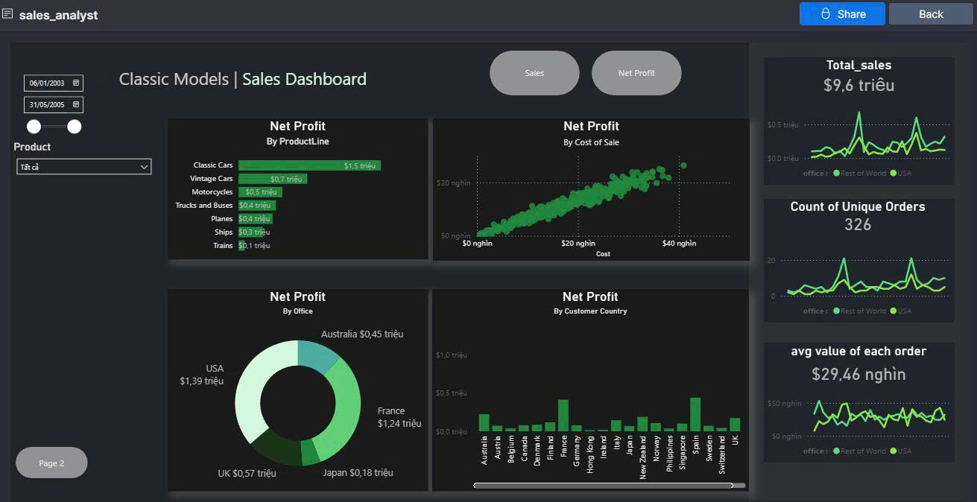Click the Sales Dashboard title text
Viewport: 977px width, 502px height.
coord(304,79)
